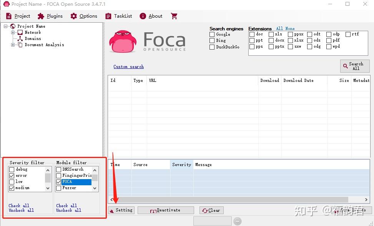Viewport: 374px width, 226px height.
Task: Click the Severity column header
Action: (x=181, y=165)
